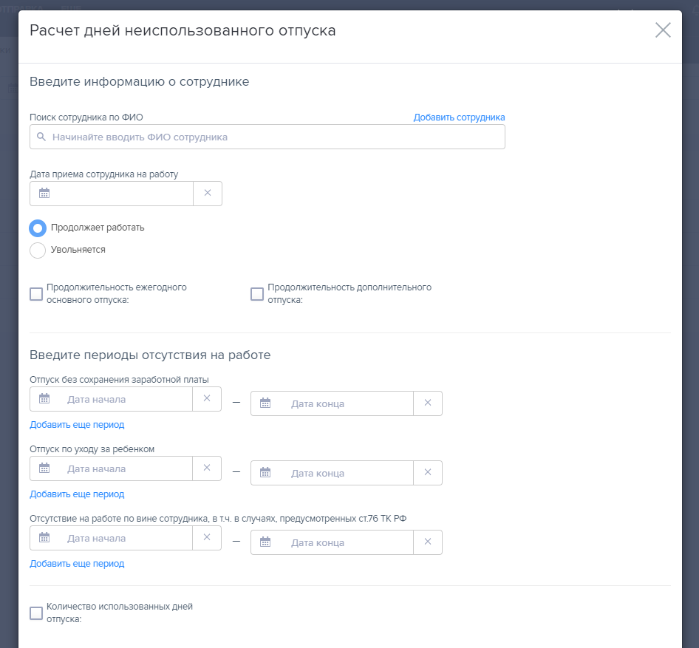
Task: Add another child care leave period
Action: click(77, 494)
